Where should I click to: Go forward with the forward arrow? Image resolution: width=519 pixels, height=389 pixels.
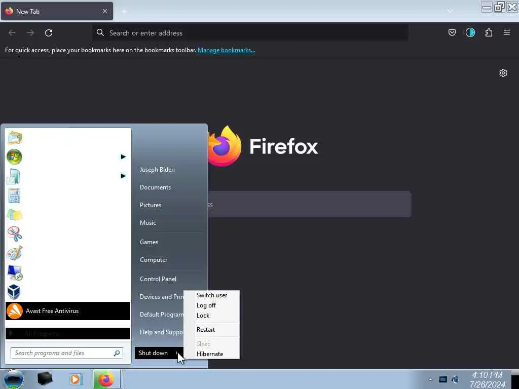30,33
